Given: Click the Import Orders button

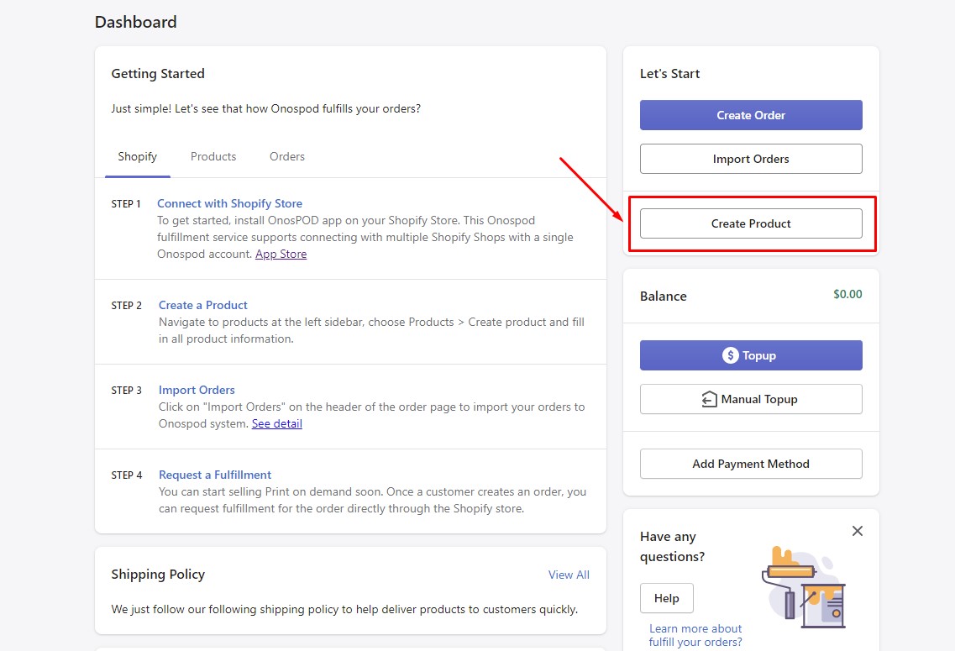Looking at the screenshot, I should [751, 159].
